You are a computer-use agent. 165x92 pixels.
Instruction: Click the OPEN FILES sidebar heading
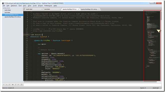point(6,8)
